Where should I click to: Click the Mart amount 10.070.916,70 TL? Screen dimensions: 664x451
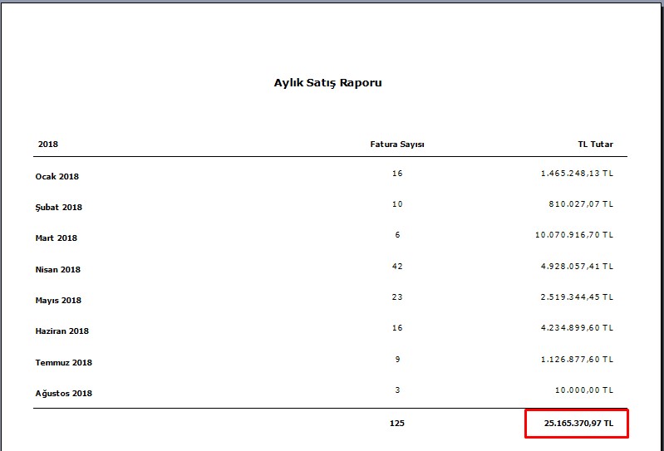(573, 235)
